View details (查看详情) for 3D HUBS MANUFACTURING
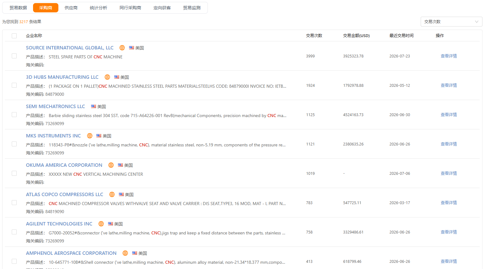484x269 pixels. (449, 85)
